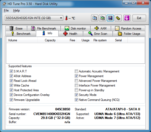Click the floppy disk save icon

click(x=110, y=18)
